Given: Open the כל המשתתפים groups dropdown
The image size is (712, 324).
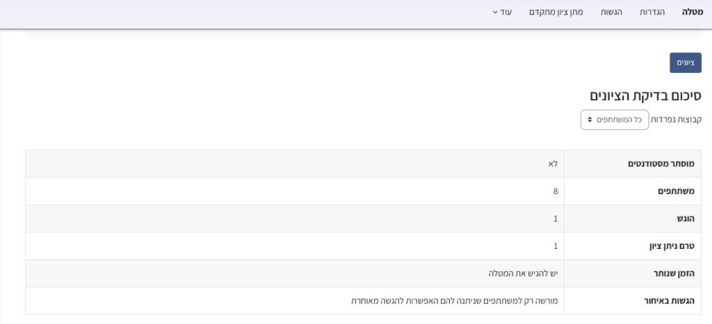Looking at the screenshot, I should point(615,120).
